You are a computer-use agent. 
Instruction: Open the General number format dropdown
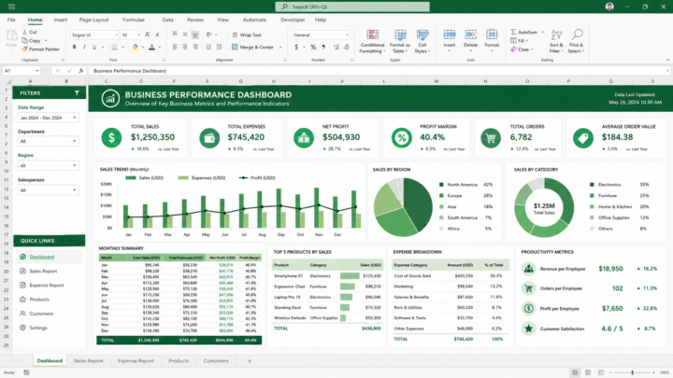321,35
